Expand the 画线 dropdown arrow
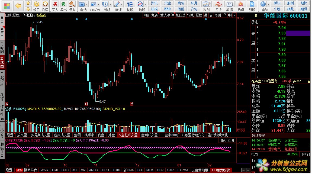The image size is (312, 174). point(122,4)
